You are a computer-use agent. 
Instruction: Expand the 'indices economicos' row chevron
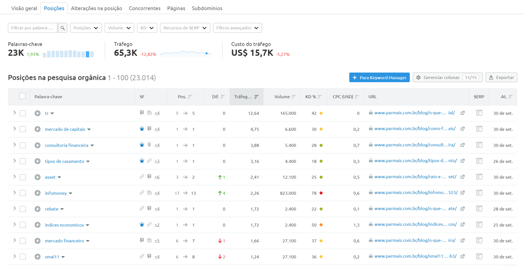coord(15,225)
